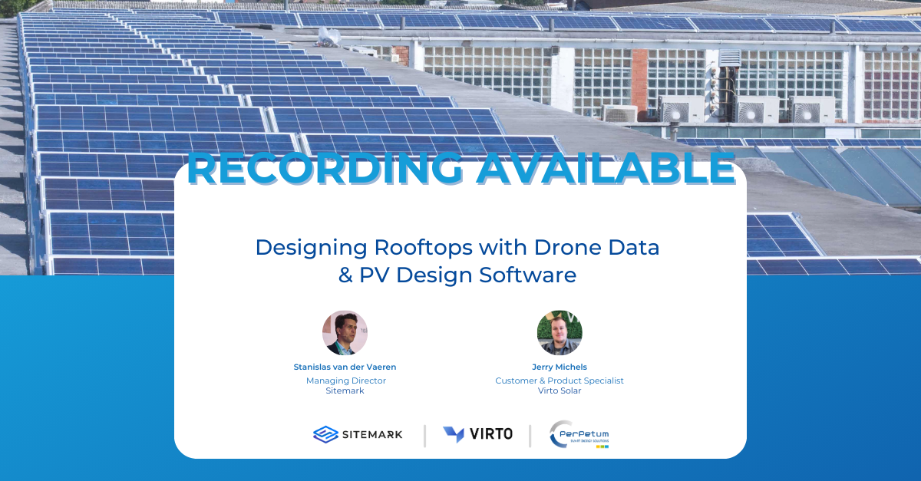Click the Virto logo
Viewport: 921px width, 481px height.
point(477,434)
